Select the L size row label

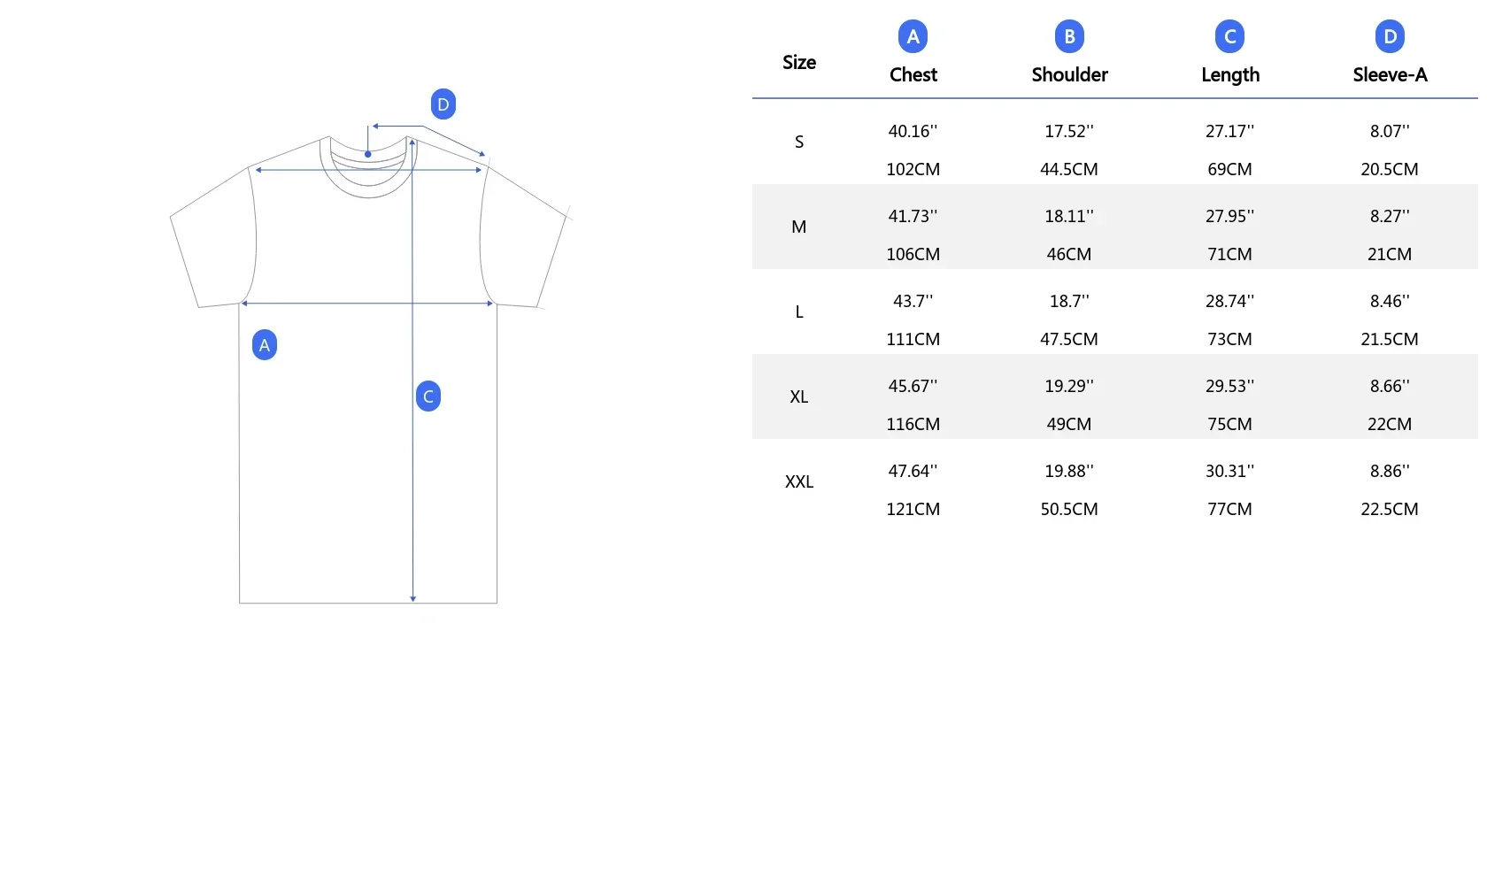point(799,312)
